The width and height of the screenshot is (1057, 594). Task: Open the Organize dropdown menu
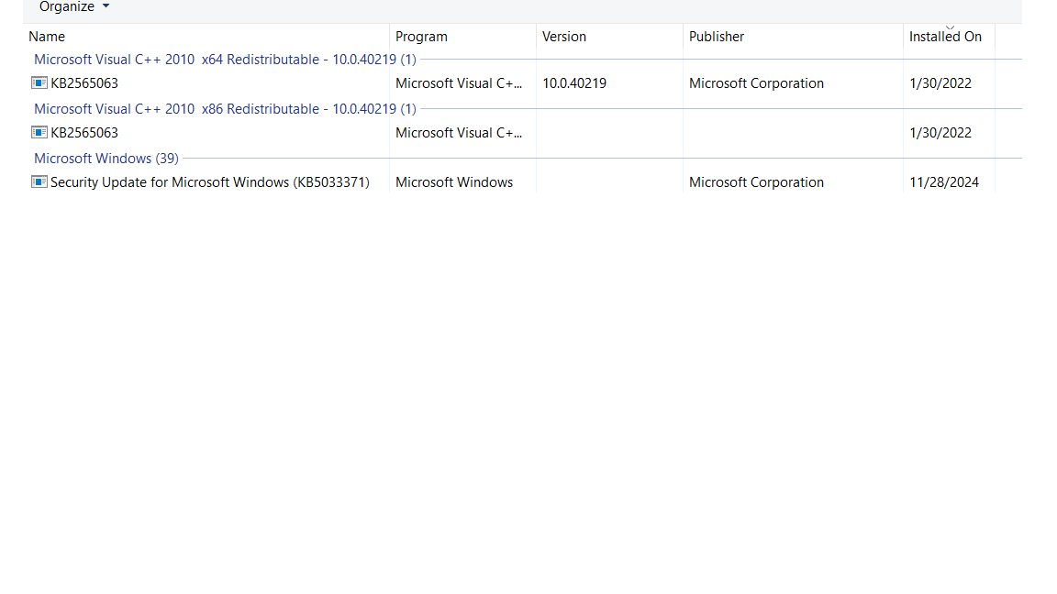click(73, 7)
